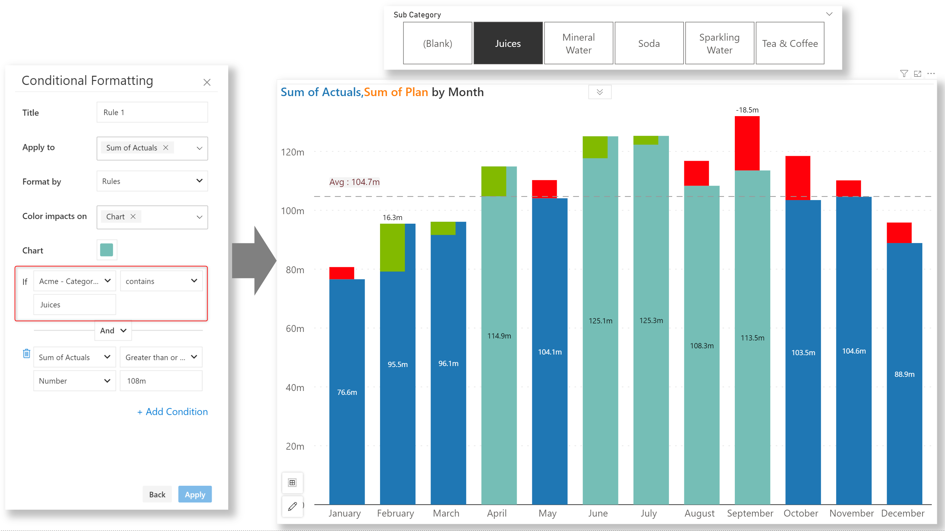Click the Apply button
The height and width of the screenshot is (531, 945).
click(195, 494)
